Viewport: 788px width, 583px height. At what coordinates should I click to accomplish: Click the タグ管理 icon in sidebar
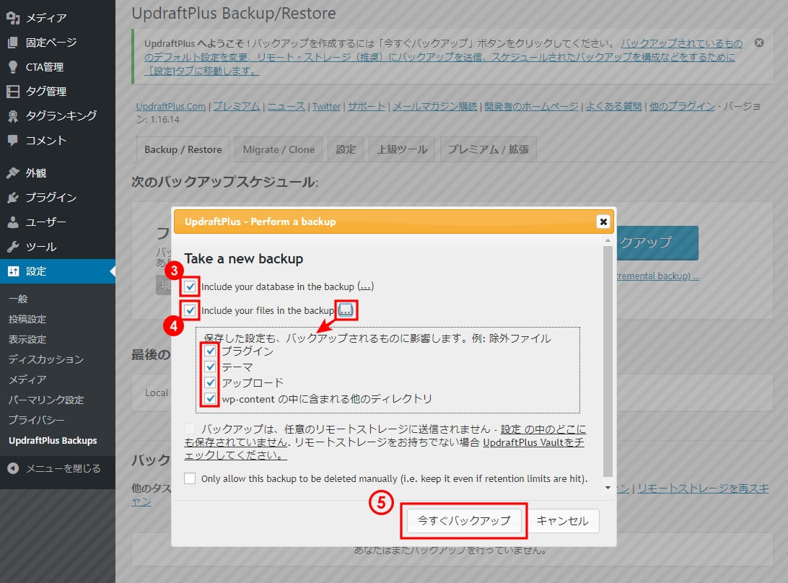point(13,92)
